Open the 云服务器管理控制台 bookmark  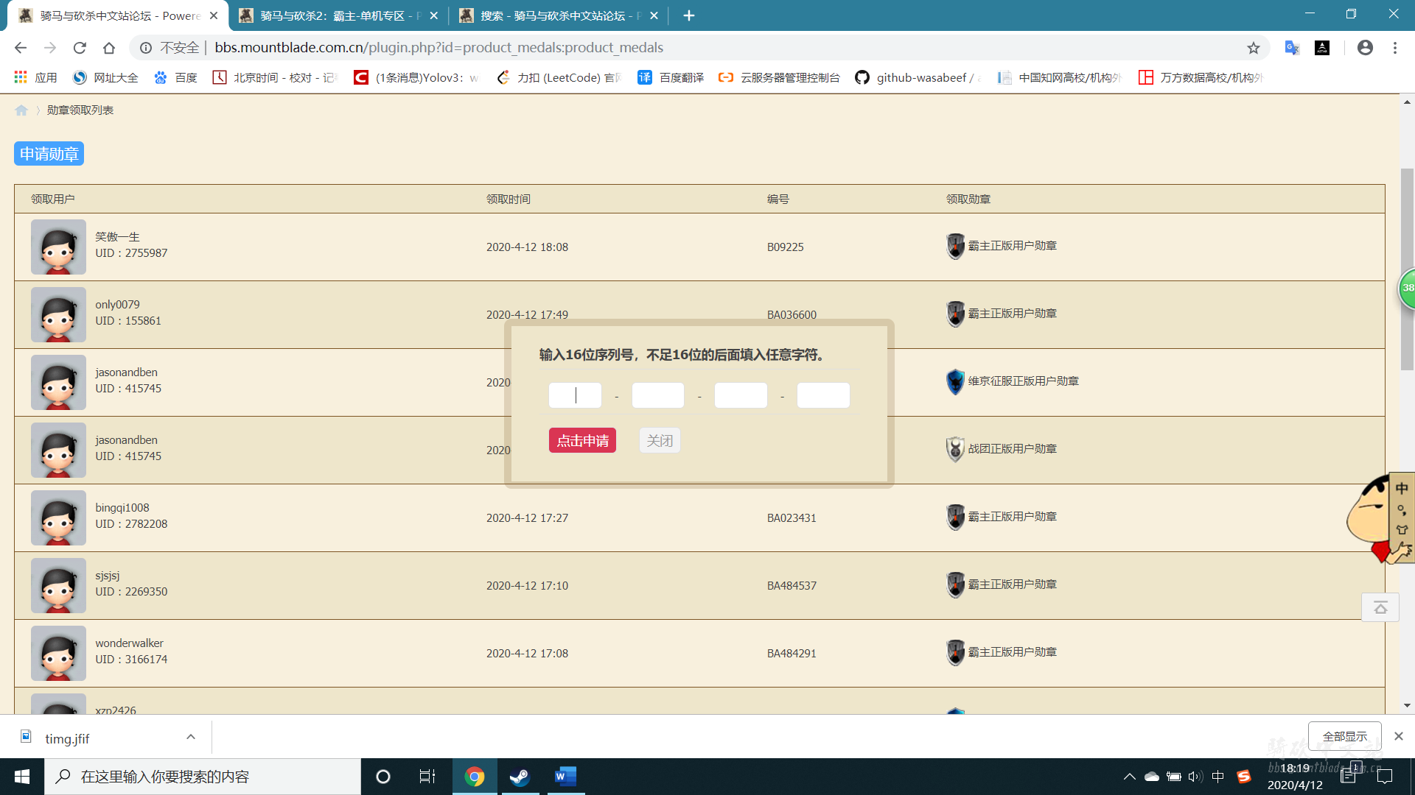coord(780,77)
